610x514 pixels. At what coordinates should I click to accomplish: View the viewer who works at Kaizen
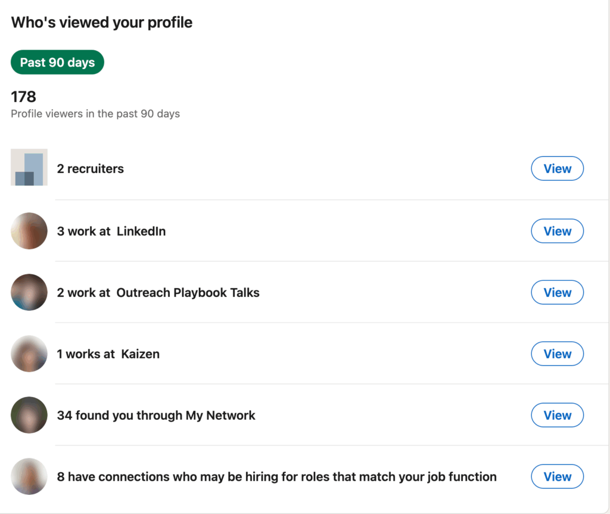[557, 354]
